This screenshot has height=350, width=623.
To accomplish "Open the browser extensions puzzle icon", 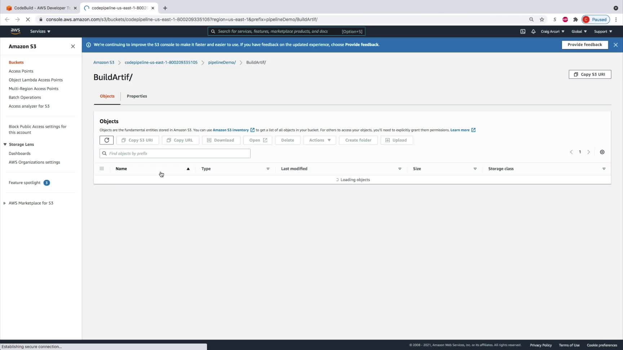I will pos(575,19).
